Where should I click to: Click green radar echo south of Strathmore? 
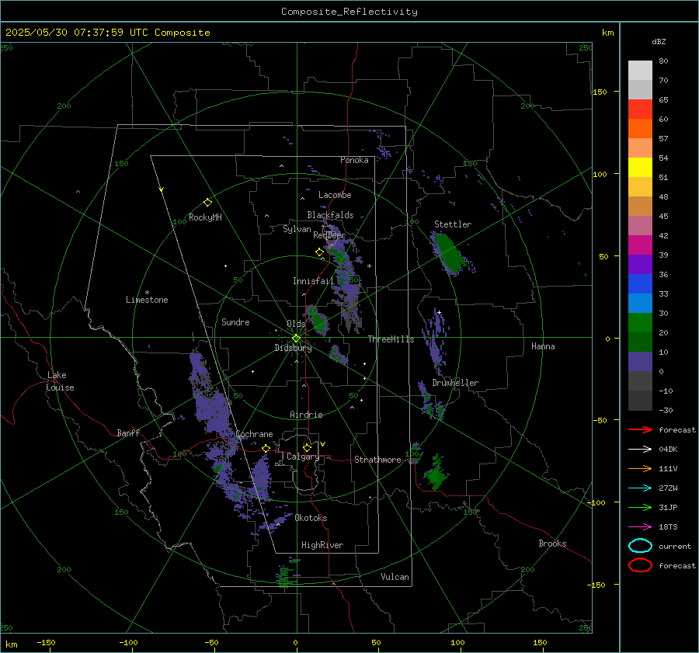click(x=435, y=474)
